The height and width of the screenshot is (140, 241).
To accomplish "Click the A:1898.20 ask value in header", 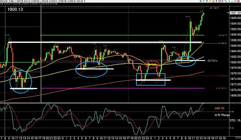I will click(71, 1).
